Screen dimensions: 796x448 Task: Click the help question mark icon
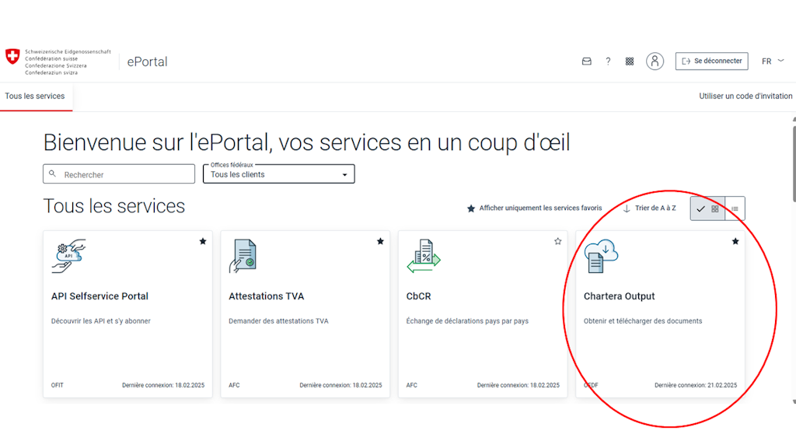pyautogui.click(x=608, y=61)
